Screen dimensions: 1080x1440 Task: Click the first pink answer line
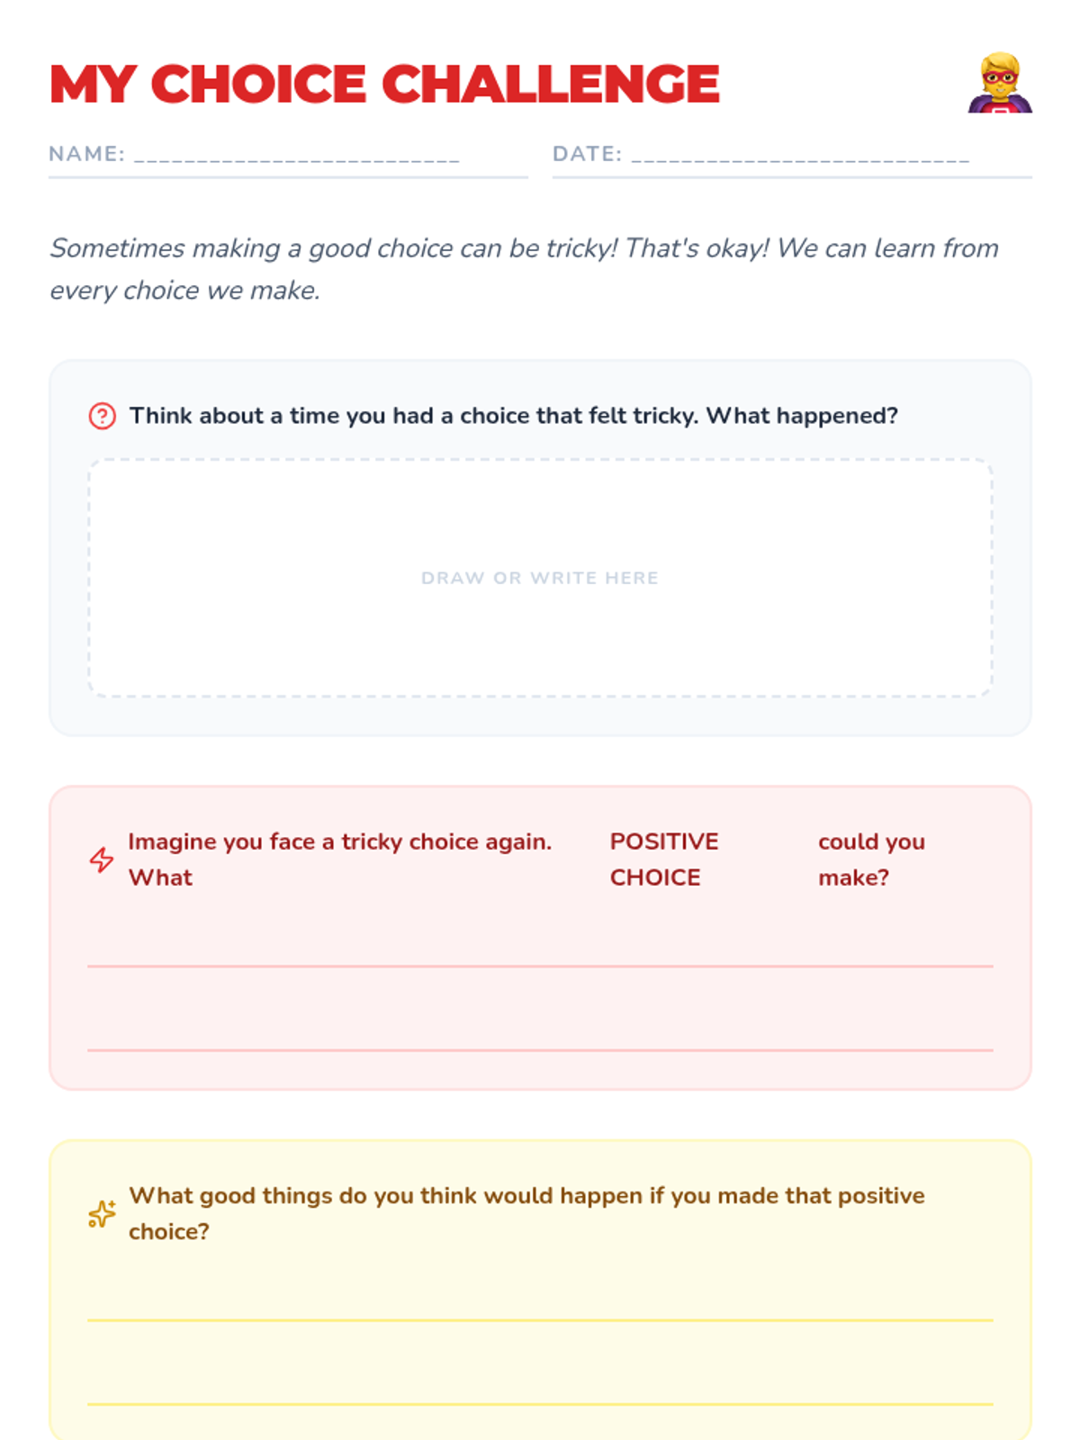pyautogui.click(x=540, y=966)
